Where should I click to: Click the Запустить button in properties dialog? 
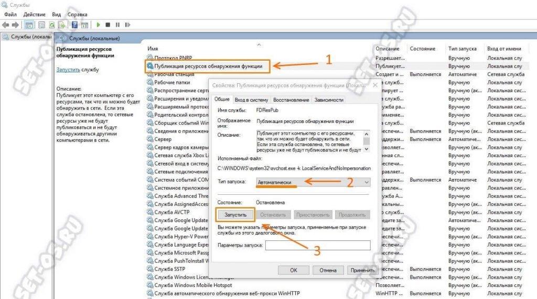point(235,215)
